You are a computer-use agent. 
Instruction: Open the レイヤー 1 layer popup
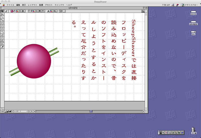21,111
